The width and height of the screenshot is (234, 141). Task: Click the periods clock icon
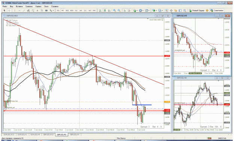(140, 10)
